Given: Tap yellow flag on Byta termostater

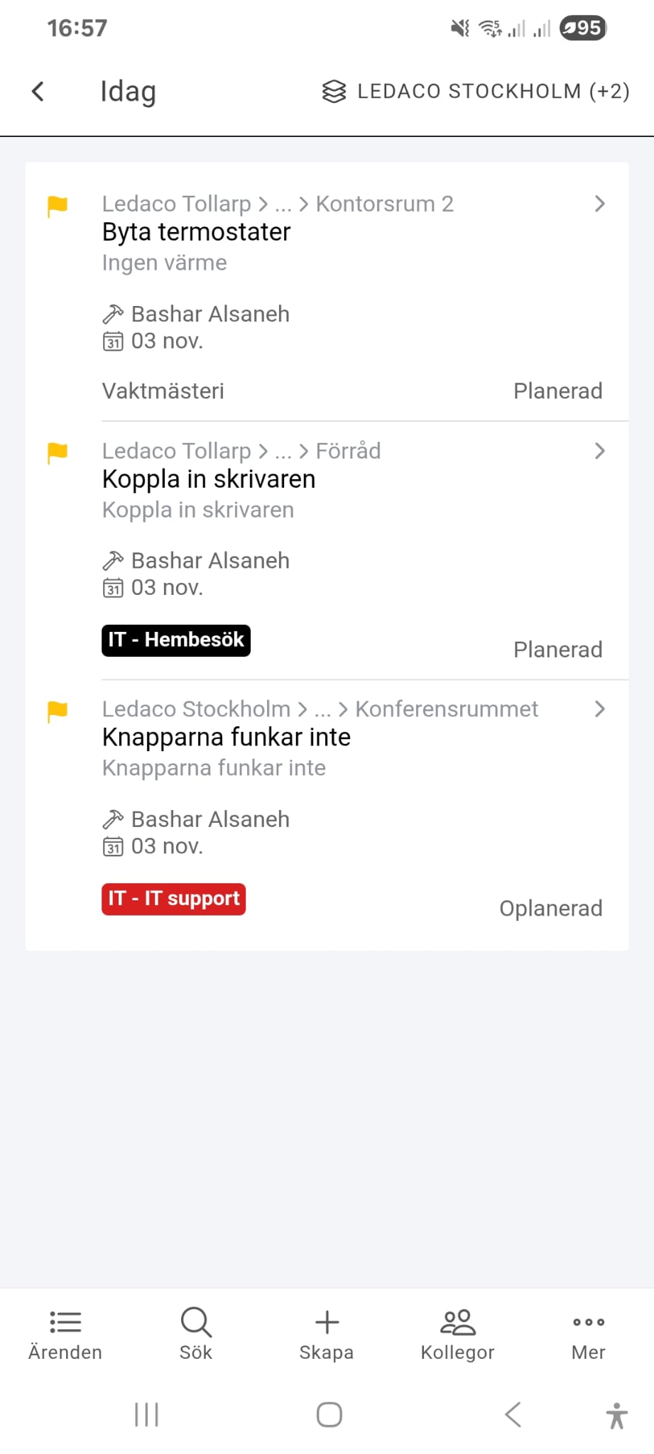Looking at the screenshot, I should pyautogui.click(x=58, y=206).
